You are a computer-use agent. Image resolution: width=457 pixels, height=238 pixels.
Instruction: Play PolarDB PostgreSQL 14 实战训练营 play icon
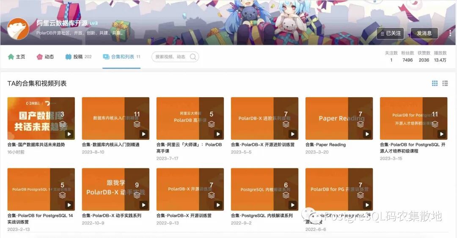[69, 205]
